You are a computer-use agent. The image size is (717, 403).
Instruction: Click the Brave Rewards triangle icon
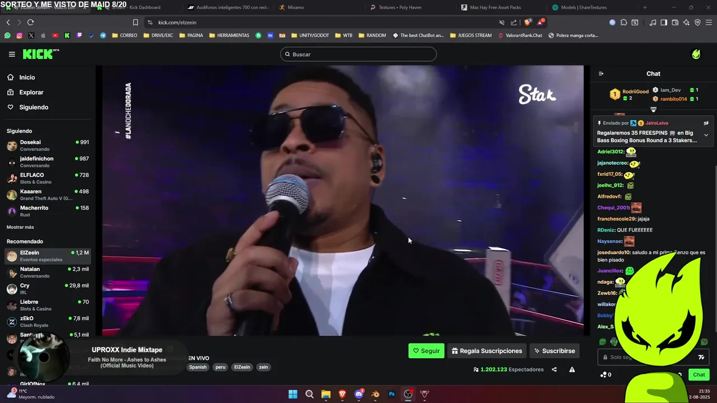click(540, 22)
